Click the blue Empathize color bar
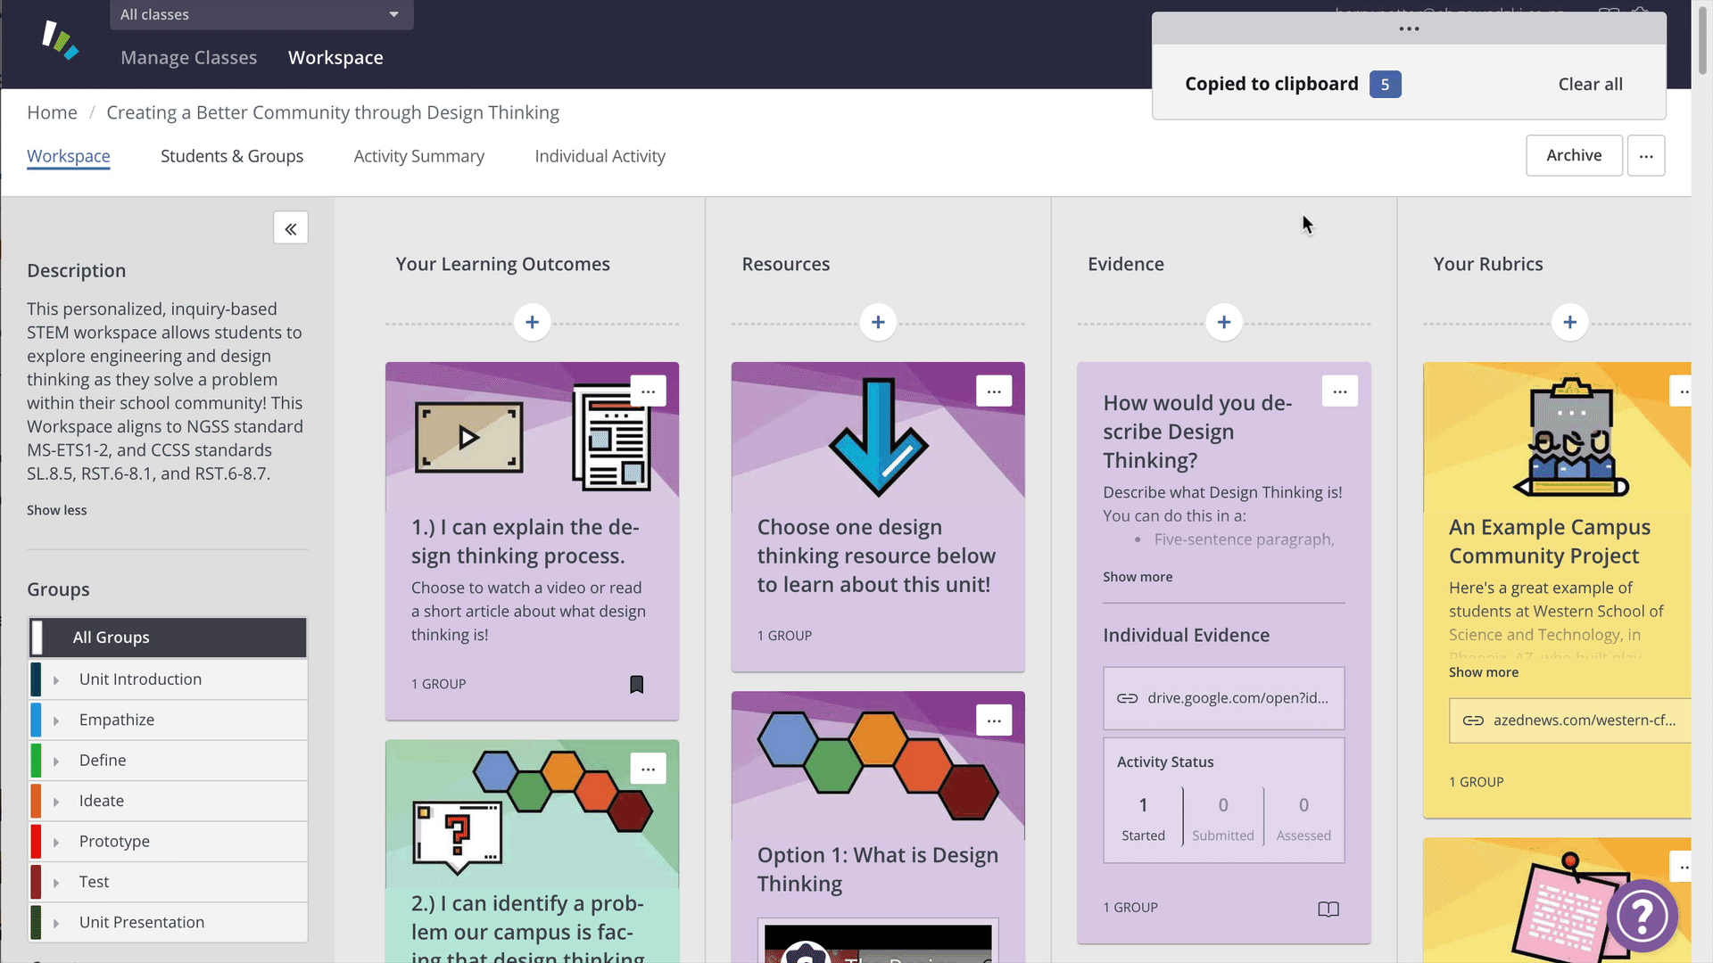The height and width of the screenshot is (963, 1713). click(36, 720)
